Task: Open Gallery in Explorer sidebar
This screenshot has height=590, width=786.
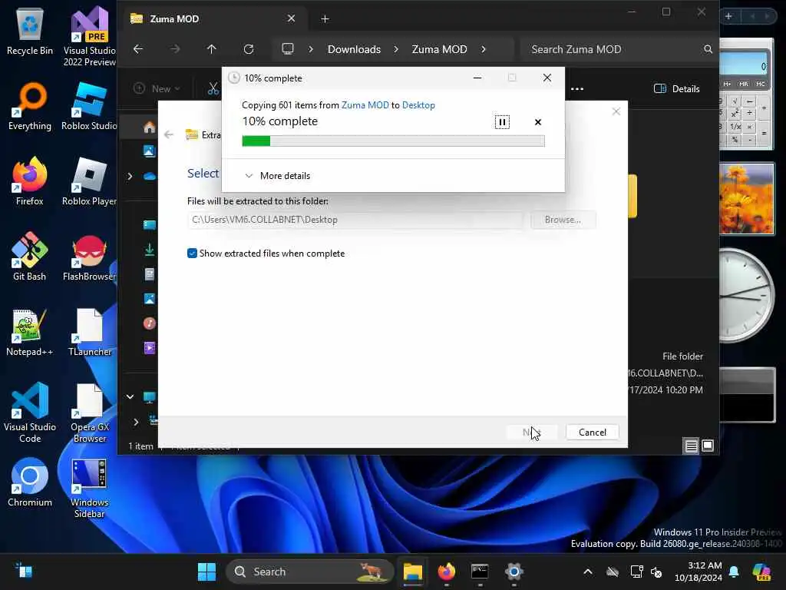Action: coord(150,151)
